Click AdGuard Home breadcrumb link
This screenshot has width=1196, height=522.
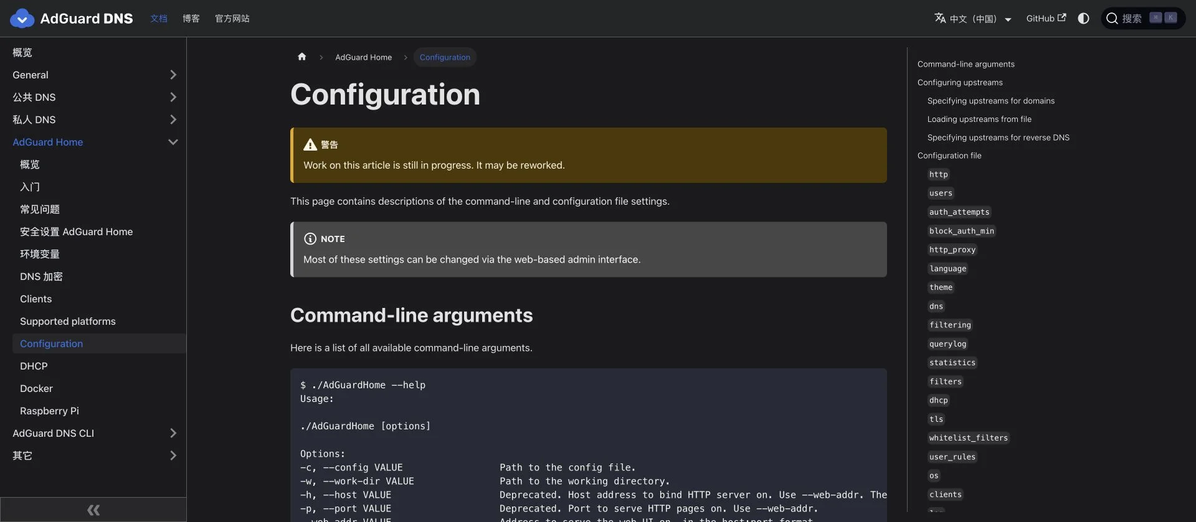(364, 57)
